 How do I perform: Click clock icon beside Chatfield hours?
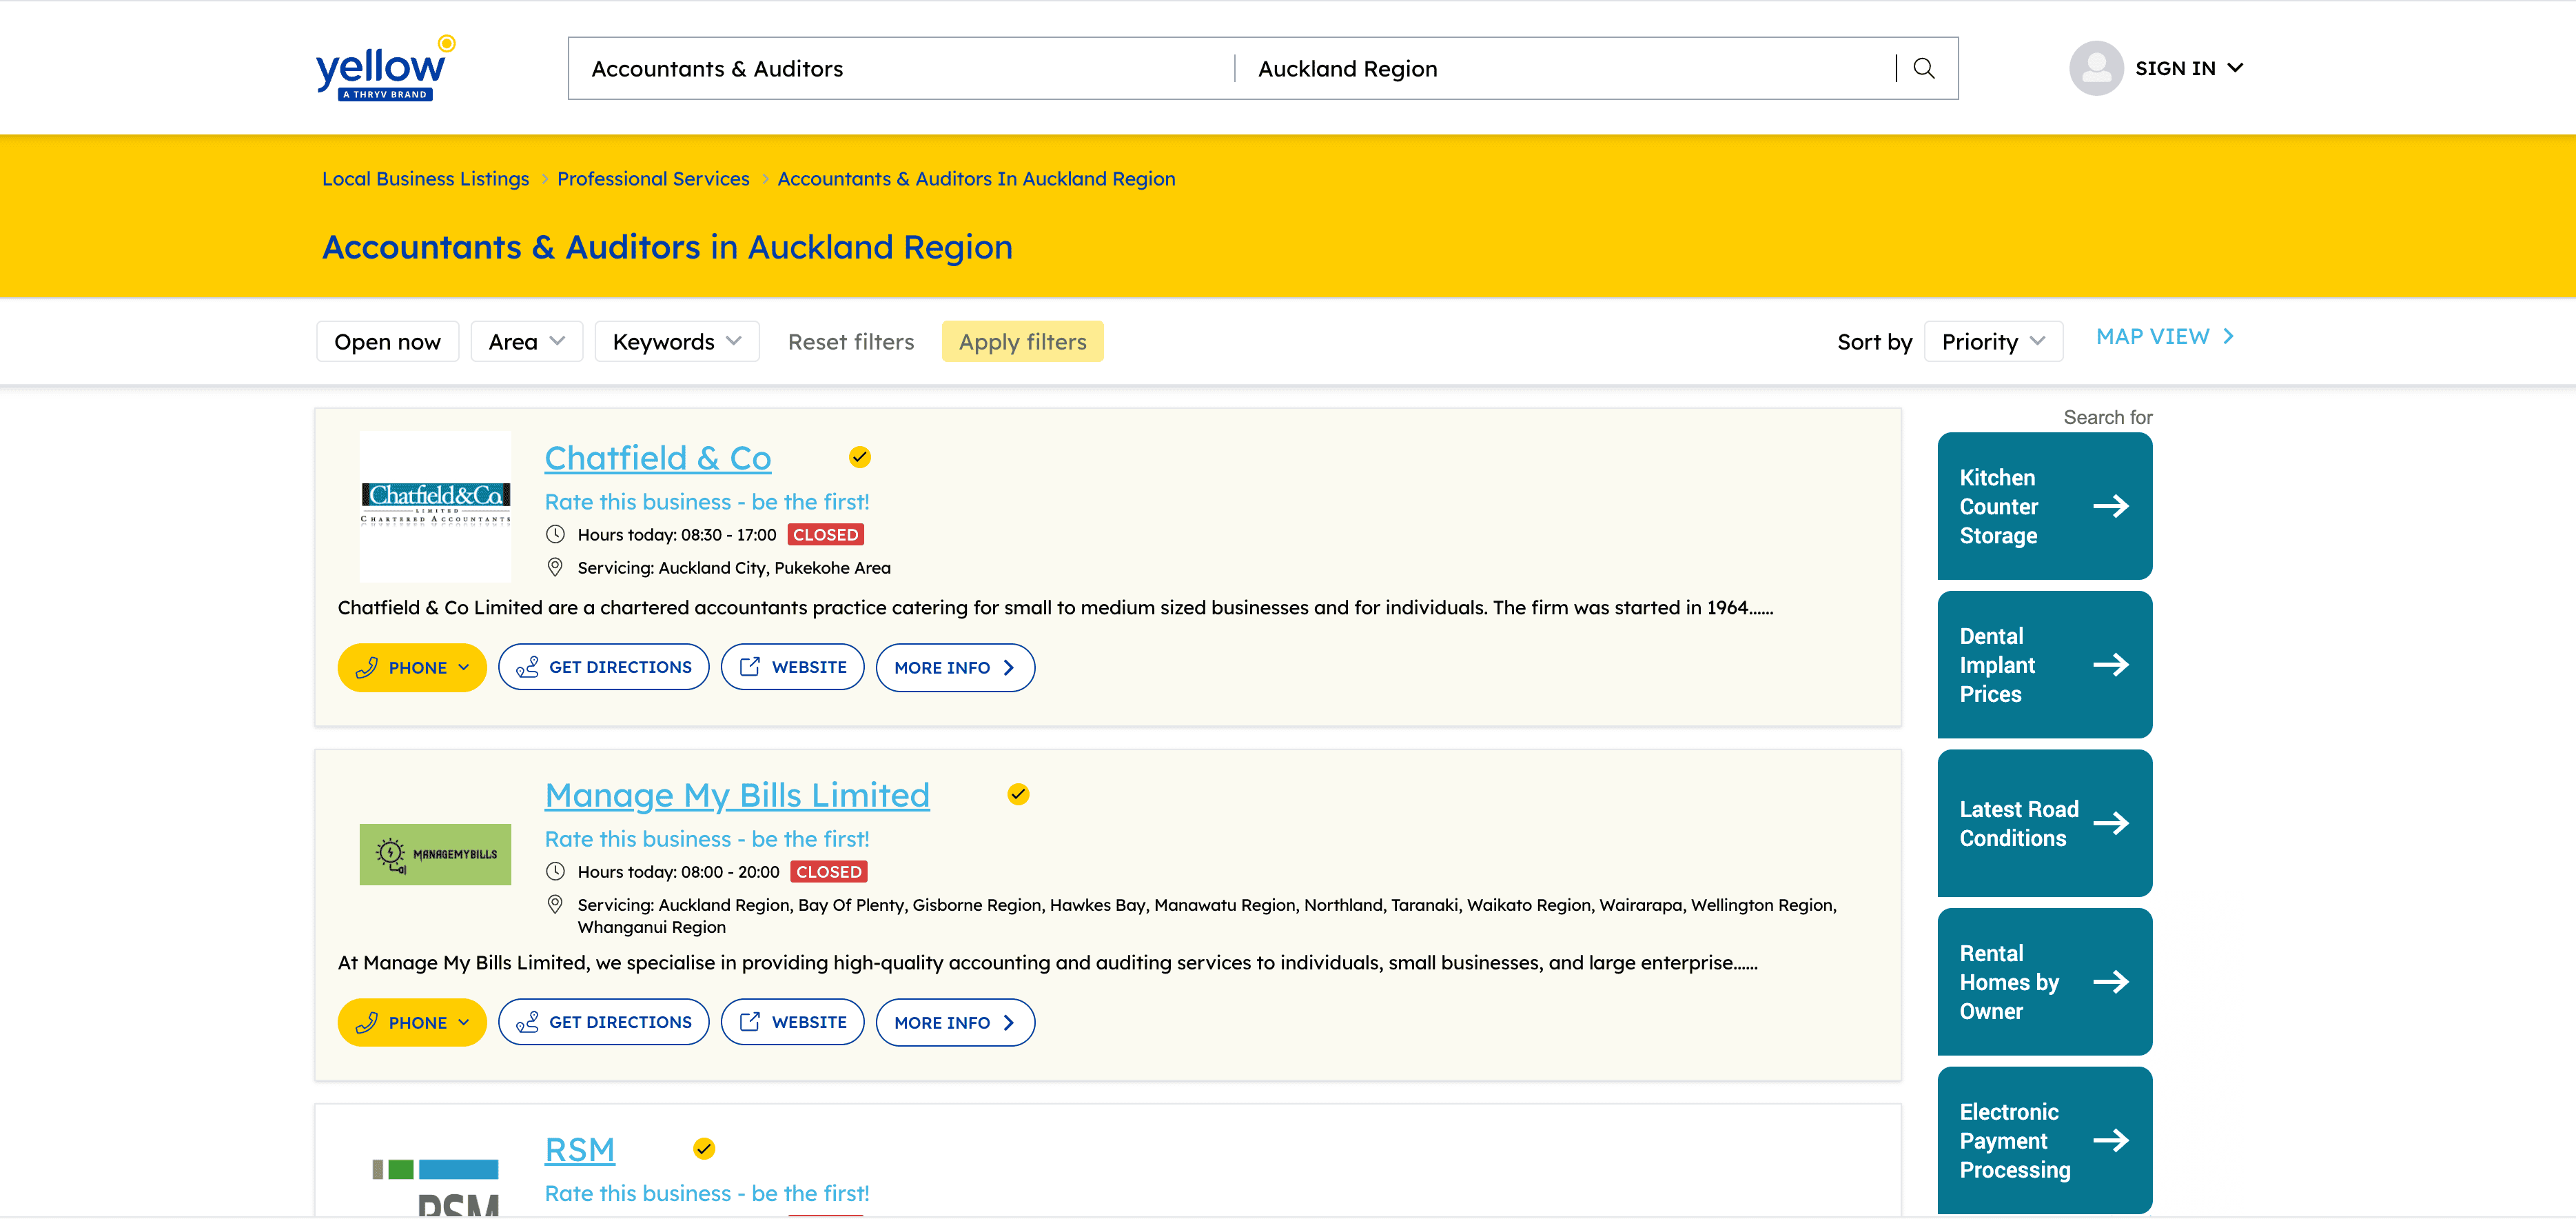click(x=555, y=534)
